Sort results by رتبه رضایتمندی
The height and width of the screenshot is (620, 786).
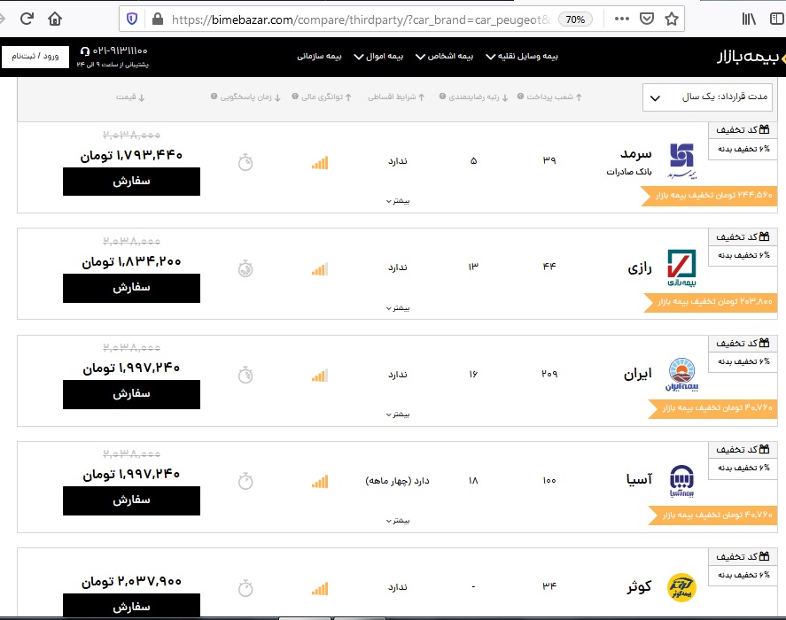pyautogui.click(x=478, y=97)
